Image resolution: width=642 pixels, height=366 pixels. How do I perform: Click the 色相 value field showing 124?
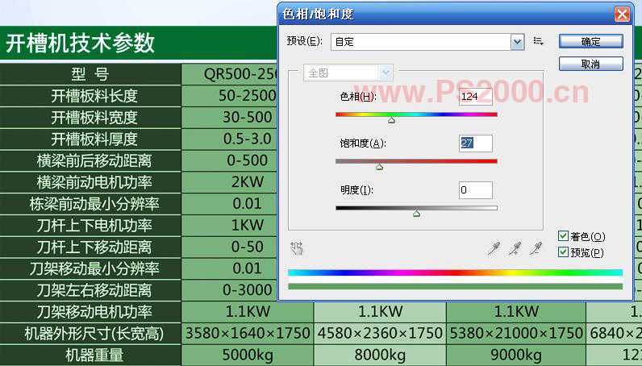click(x=475, y=97)
